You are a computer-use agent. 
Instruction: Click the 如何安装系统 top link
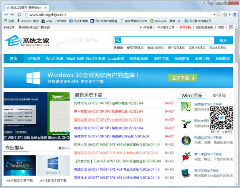(x=204, y=27)
